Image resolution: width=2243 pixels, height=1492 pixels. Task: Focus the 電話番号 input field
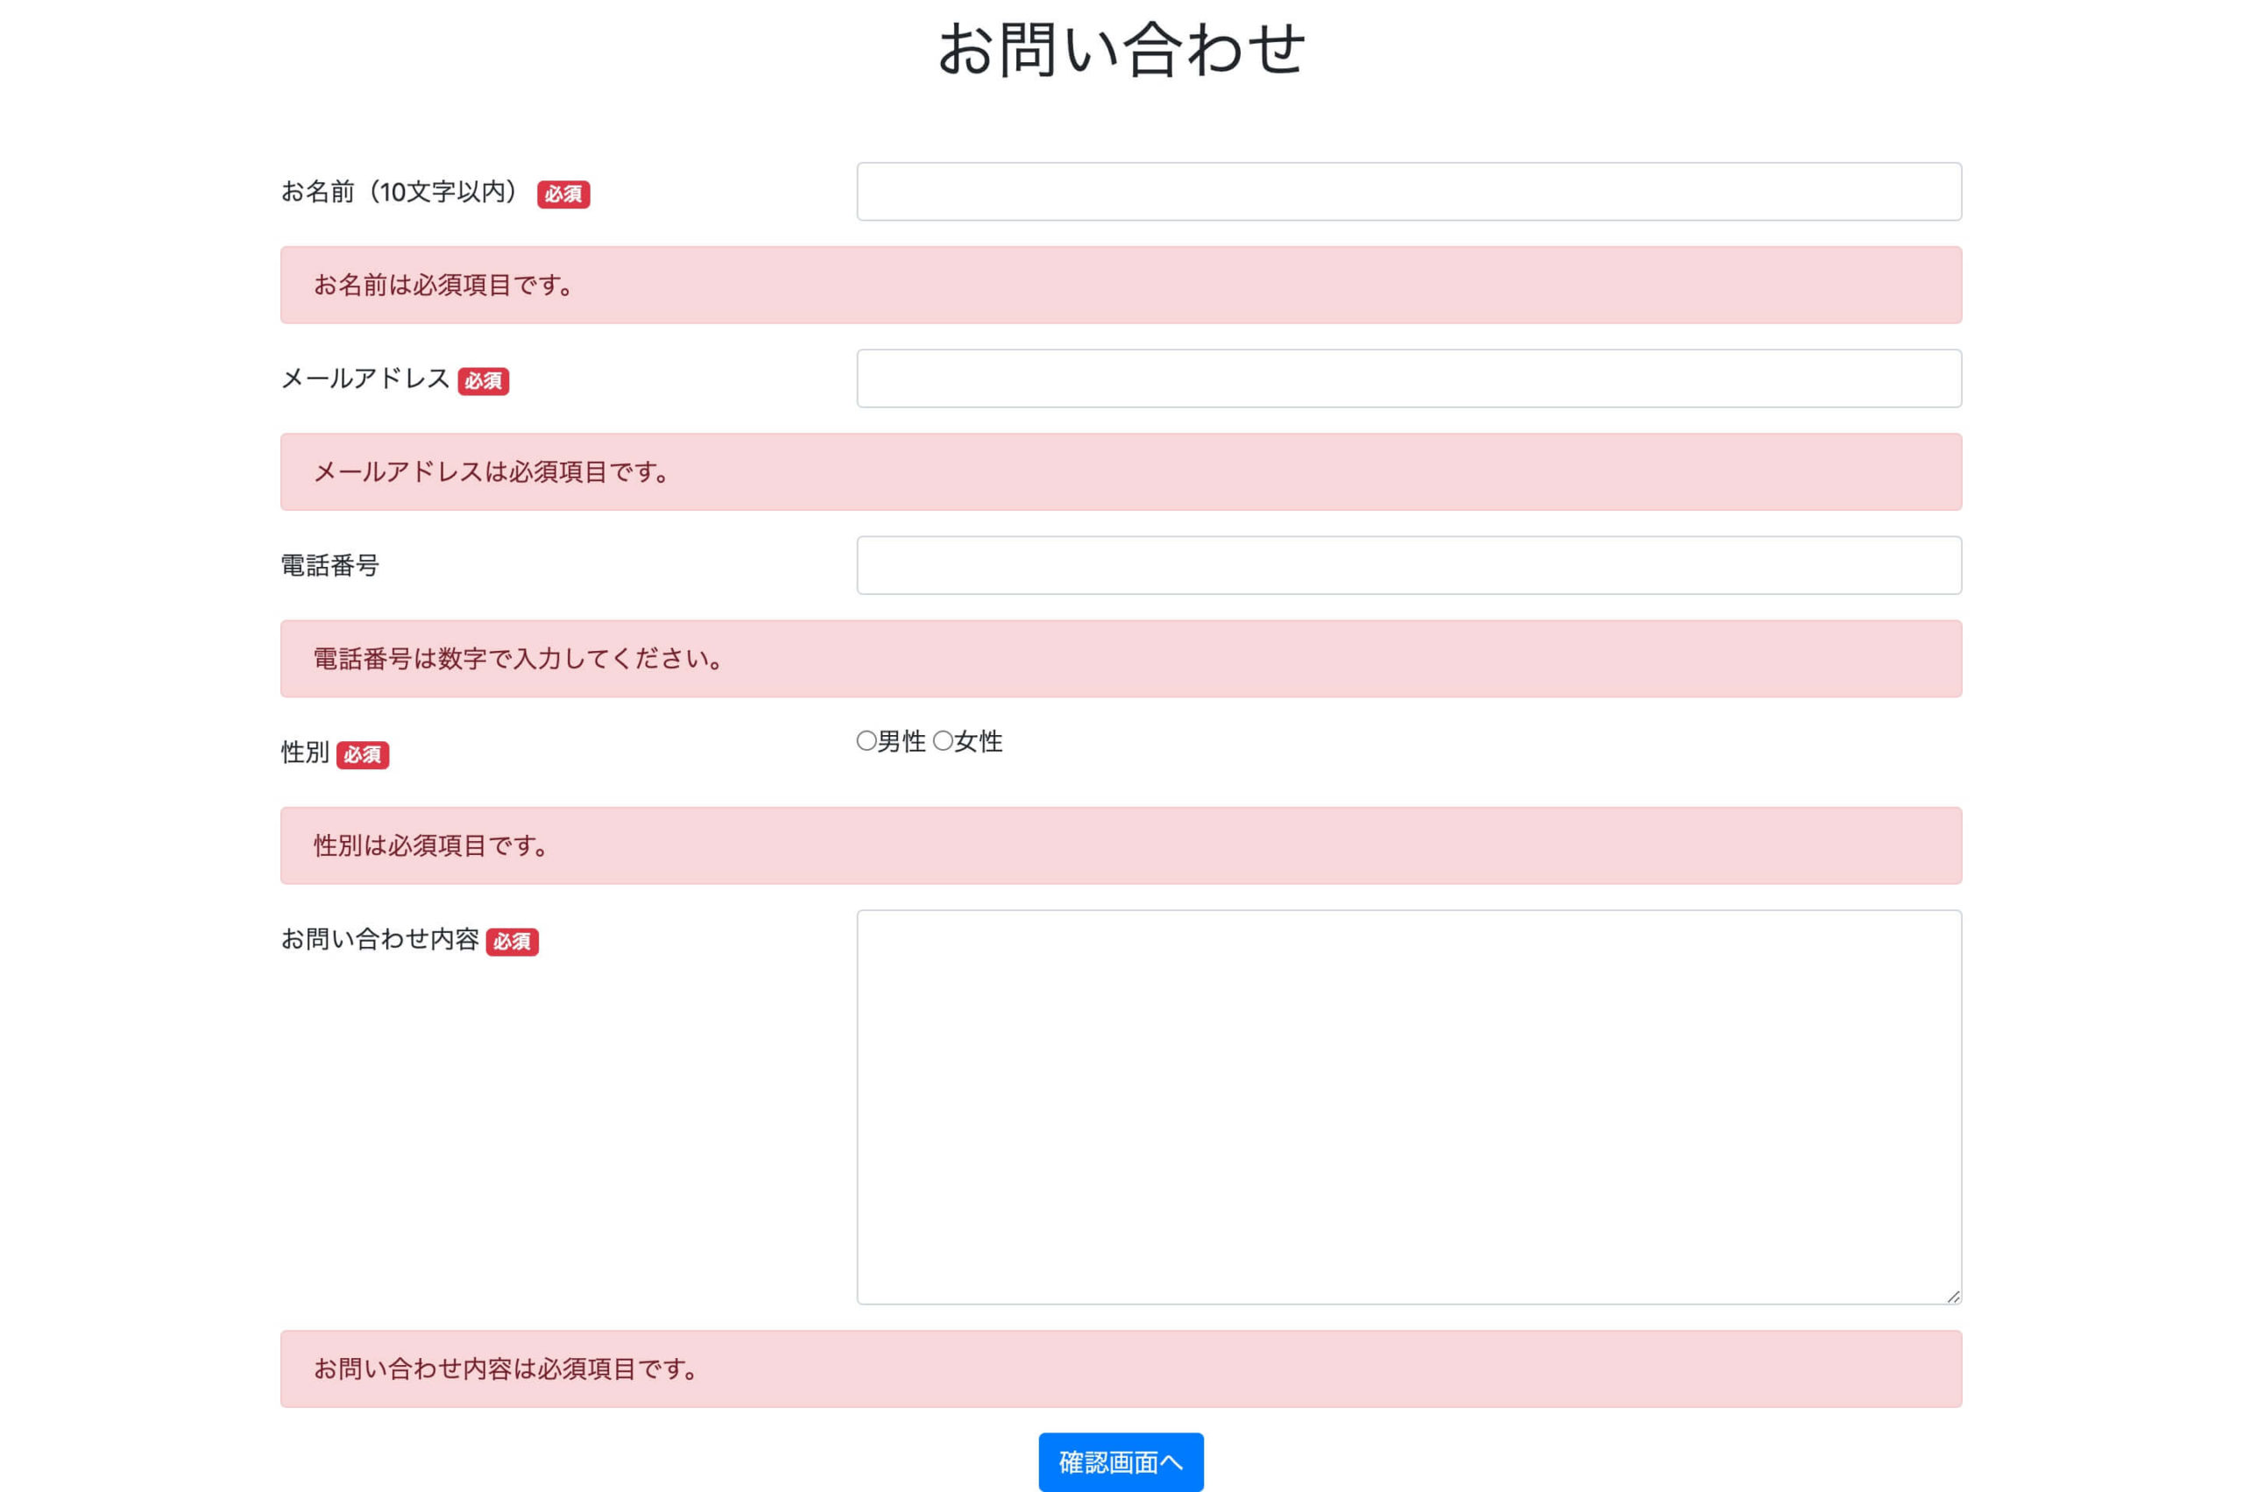pos(1408,565)
